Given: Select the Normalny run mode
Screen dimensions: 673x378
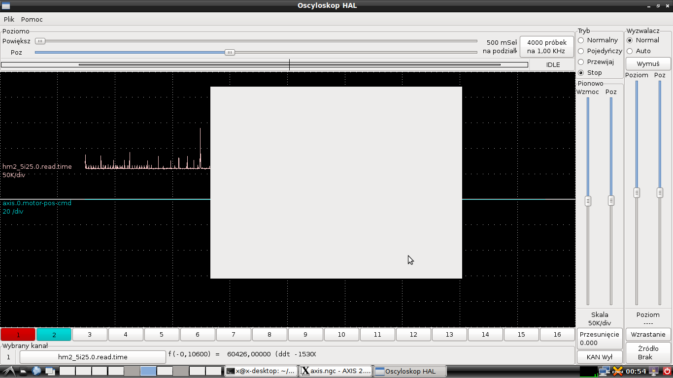Looking at the screenshot, I should (x=598, y=40).
